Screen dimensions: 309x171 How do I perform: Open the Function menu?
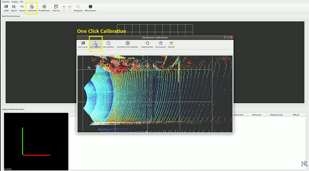click(6, 2)
